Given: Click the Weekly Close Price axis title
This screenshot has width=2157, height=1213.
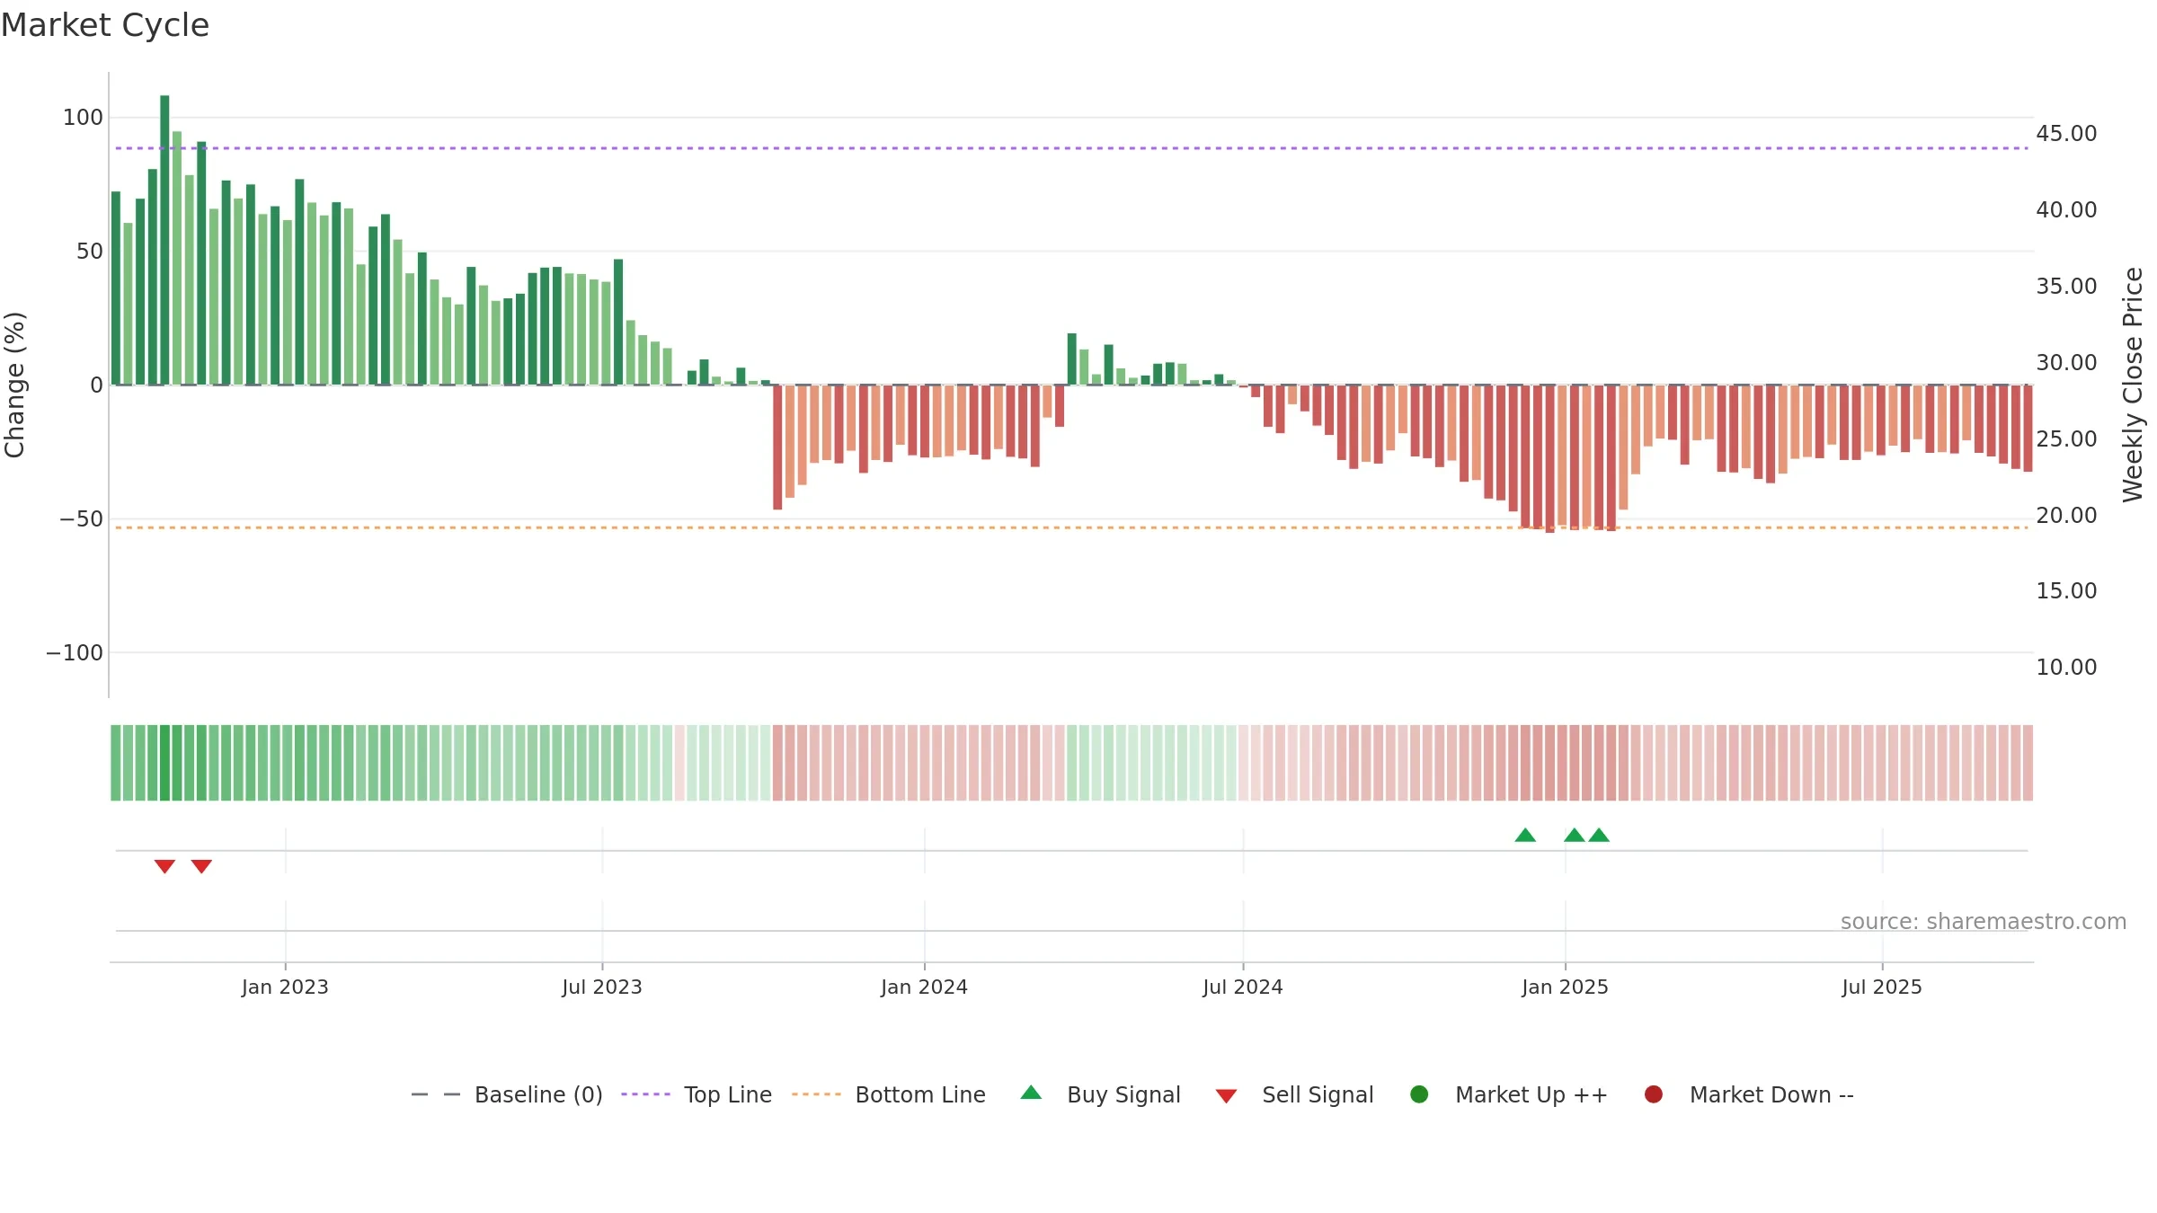Looking at the screenshot, I should pos(2133,385).
